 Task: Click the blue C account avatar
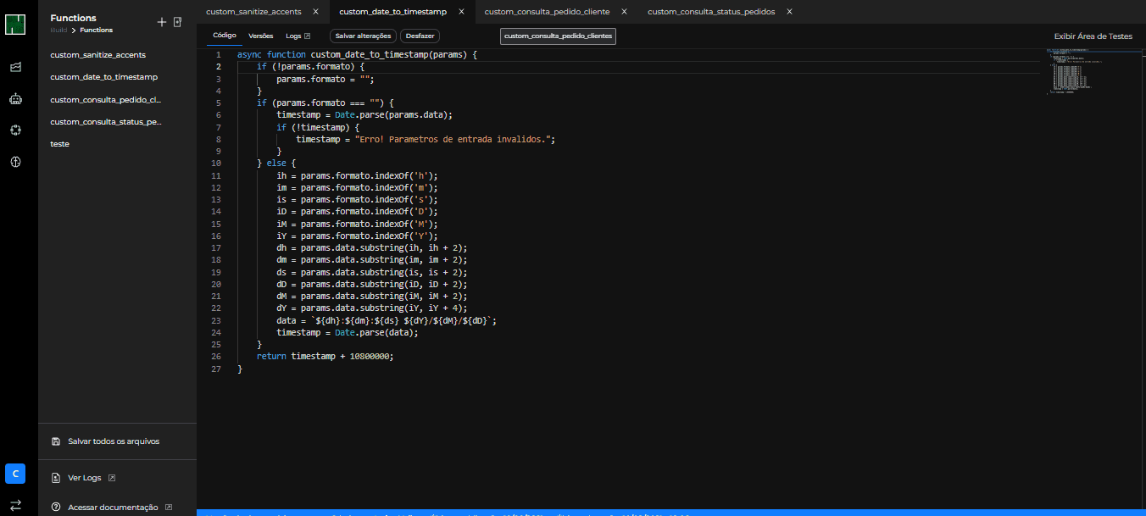[15, 474]
